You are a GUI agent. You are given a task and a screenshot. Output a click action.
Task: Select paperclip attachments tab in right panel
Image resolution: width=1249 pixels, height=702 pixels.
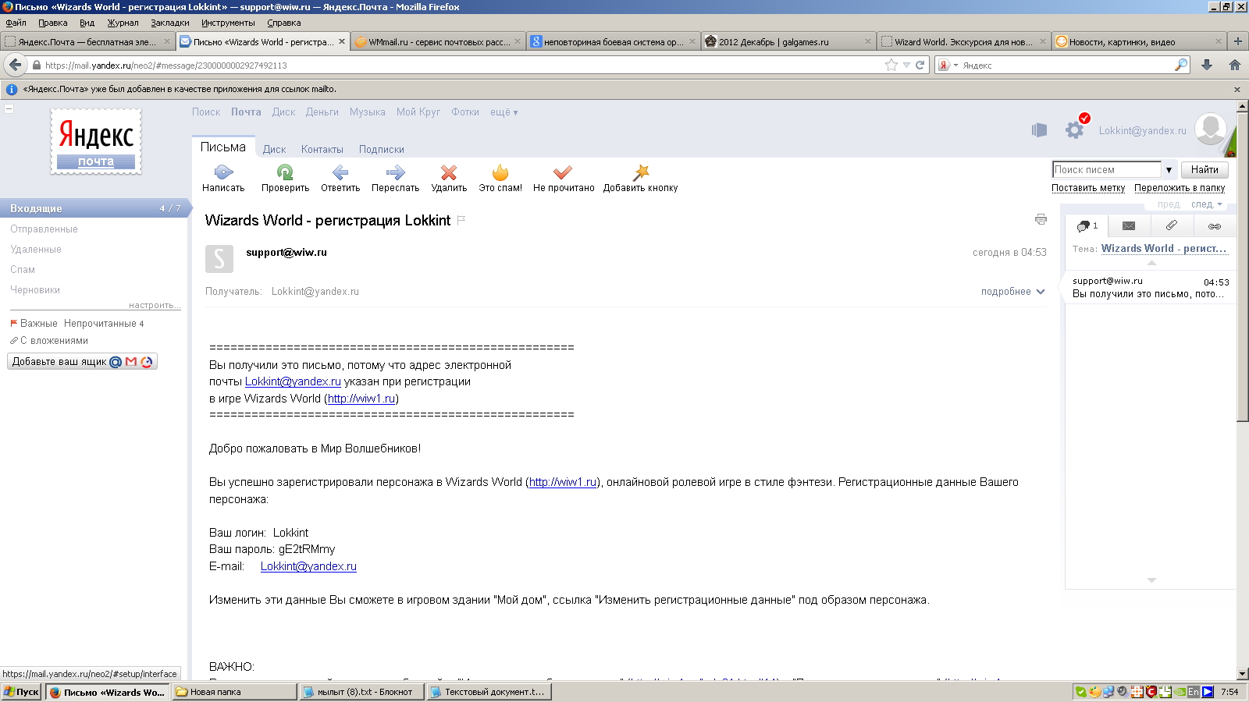click(1171, 226)
